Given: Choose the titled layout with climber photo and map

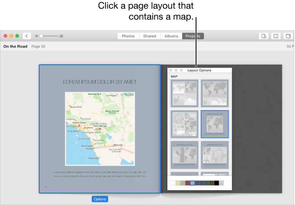Looking at the screenshot, I should (x=184, y=155).
